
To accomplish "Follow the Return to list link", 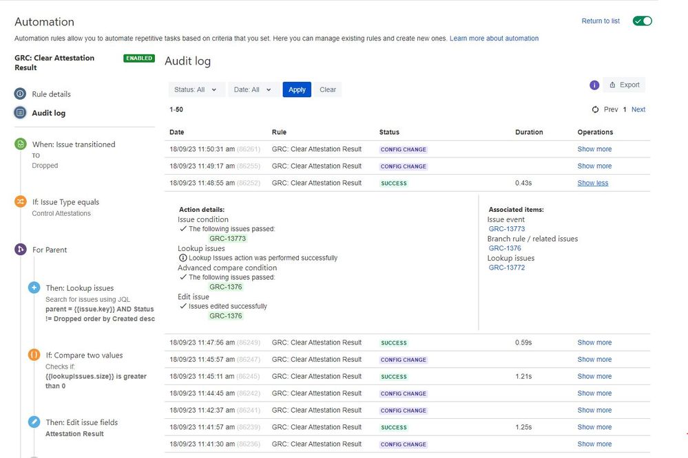I will tap(601, 21).
